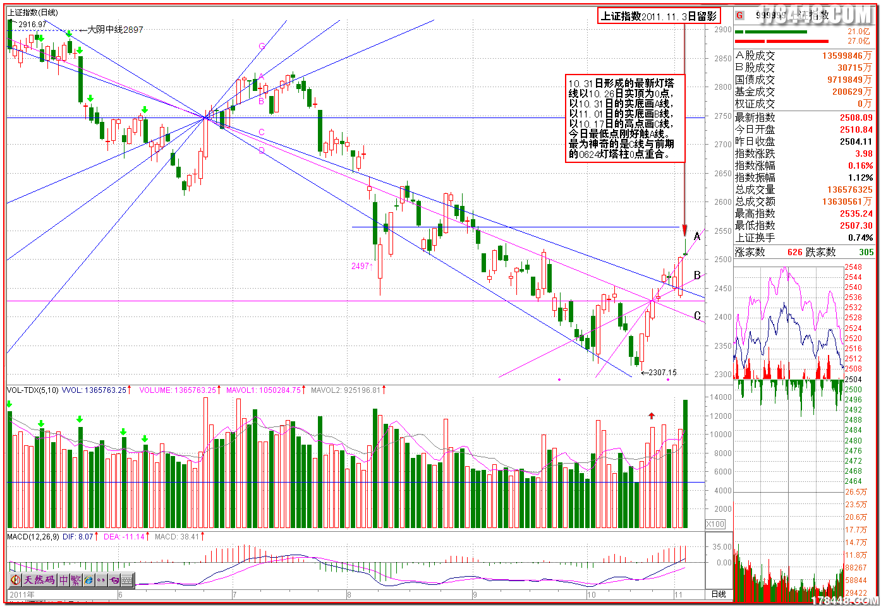Click the 昨日收盘 value 2504.11
Viewport: 881px width, 607px height.
[x=856, y=141]
